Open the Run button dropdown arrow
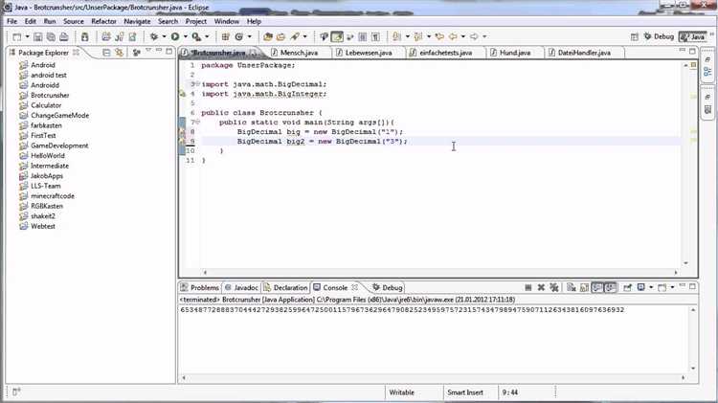This screenshot has height=403, width=718. pyautogui.click(x=185, y=36)
